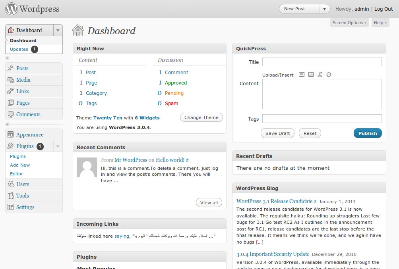Click the Pages documents icon
Image resolution: width=399 pixels, height=269 pixels.
click(x=10, y=103)
